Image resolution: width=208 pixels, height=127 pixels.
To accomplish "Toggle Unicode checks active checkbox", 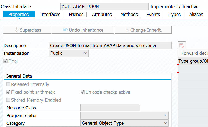I will coord(83,92).
